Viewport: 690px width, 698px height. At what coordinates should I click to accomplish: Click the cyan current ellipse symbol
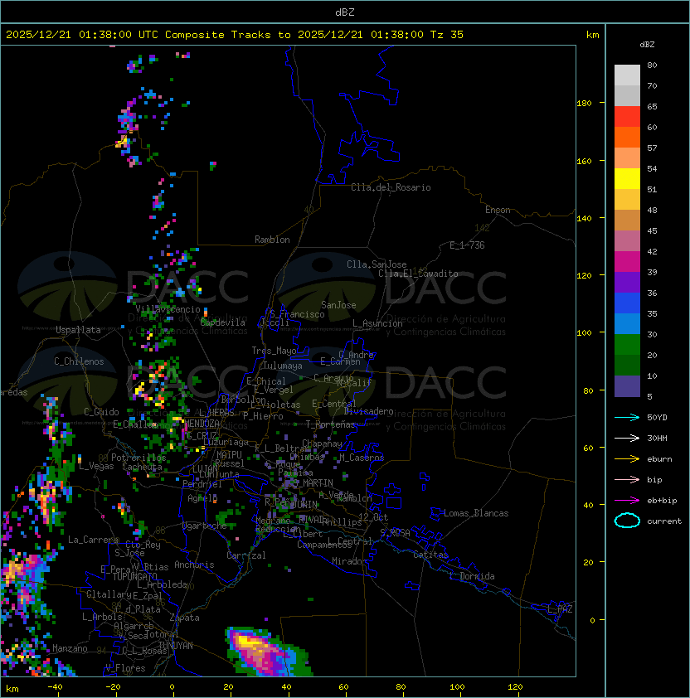click(x=627, y=521)
